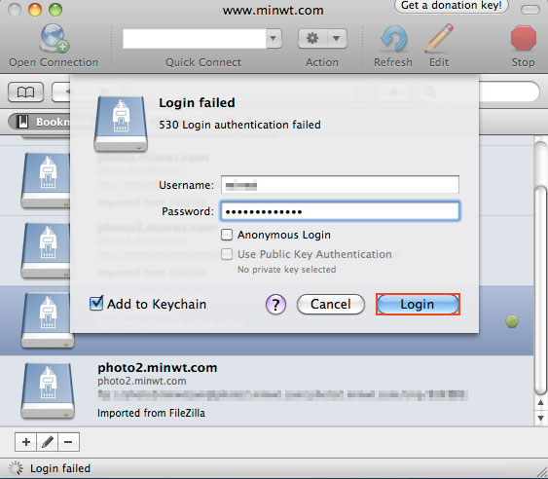
Task: Uncheck the Add to Keychain checkbox
Action: [96, 303]
